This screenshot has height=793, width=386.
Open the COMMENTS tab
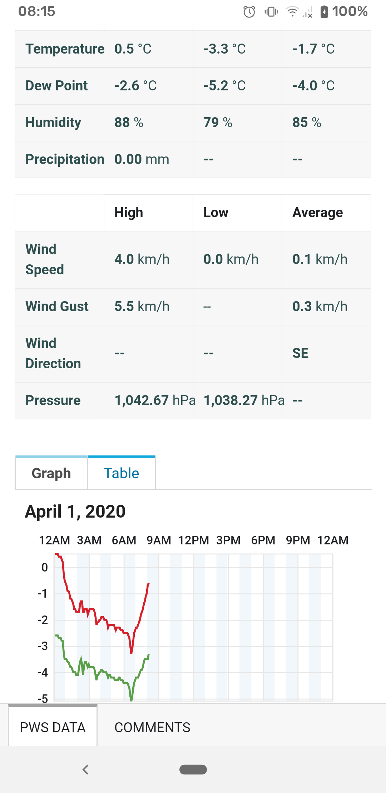pyautogui.click(x=152, y=727)
